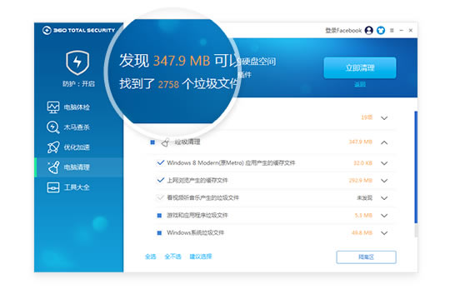Collapse the 垃圾清理 section chevron
The width and height of the screenshot is (450, 304).
coord(384,142)
